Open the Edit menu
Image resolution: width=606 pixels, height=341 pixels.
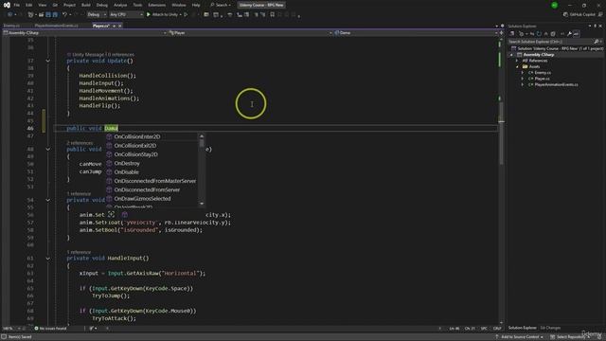[x=29, y=5]
